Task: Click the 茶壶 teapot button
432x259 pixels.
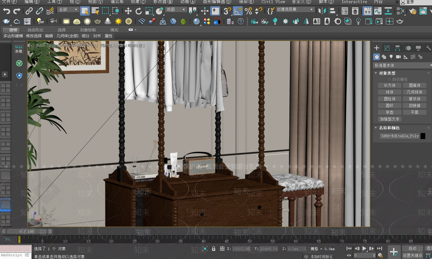Action: click(390, 112)
